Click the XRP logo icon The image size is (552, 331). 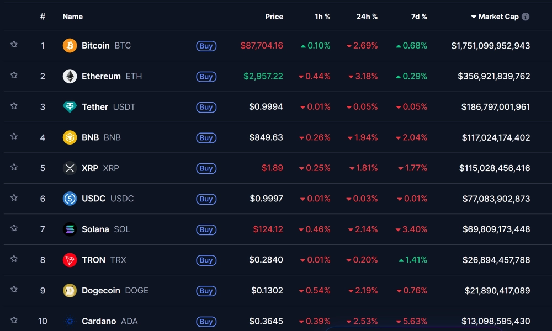pyautogui.click(x=69, y=168)
